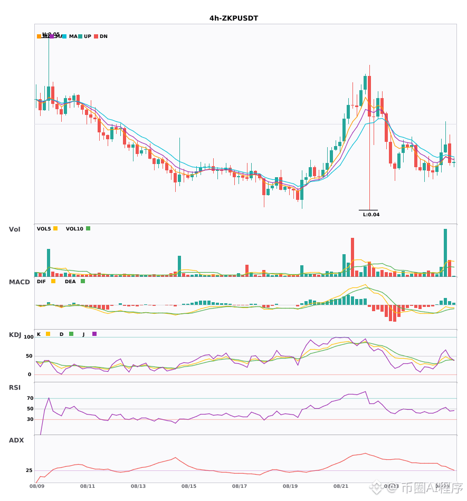This screenshot has width=467, height=501.
Task: Click the J legend letter in KDJ panel
Action: point(83,334)
